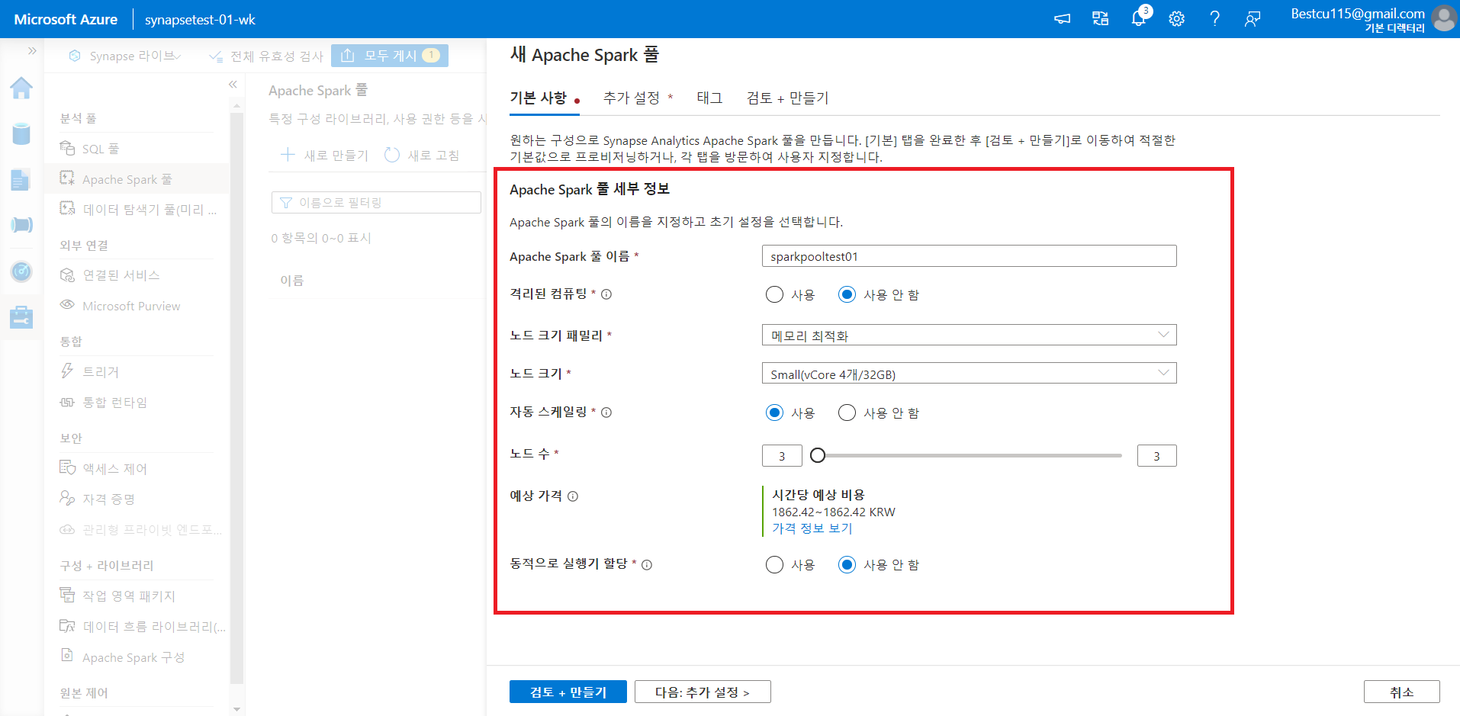Open the feedback person icon
This screenshot has height=716, width=1460.
(1252, 19)
